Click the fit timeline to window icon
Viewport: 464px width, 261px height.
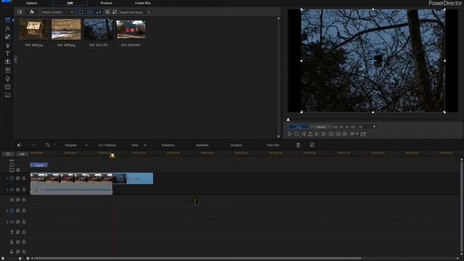(x=22, y=154)
